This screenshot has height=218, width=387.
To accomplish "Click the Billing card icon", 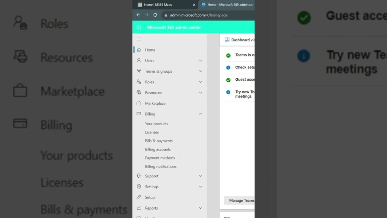I will point(139,114).
